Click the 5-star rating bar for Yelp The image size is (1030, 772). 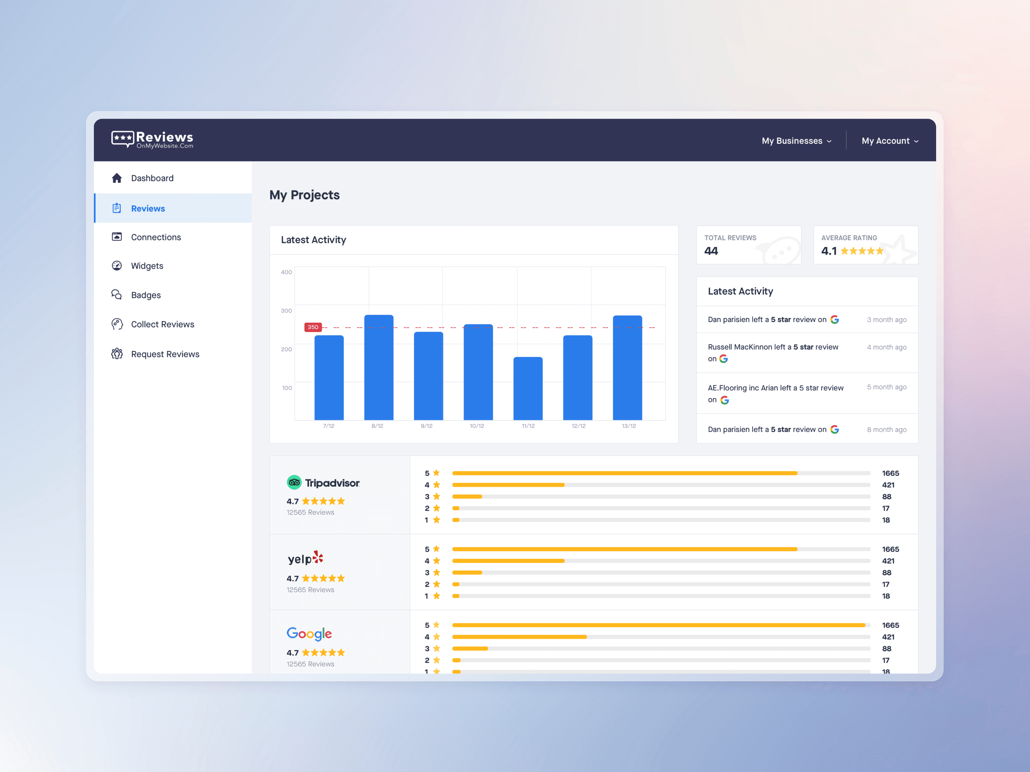click(624, 549)
